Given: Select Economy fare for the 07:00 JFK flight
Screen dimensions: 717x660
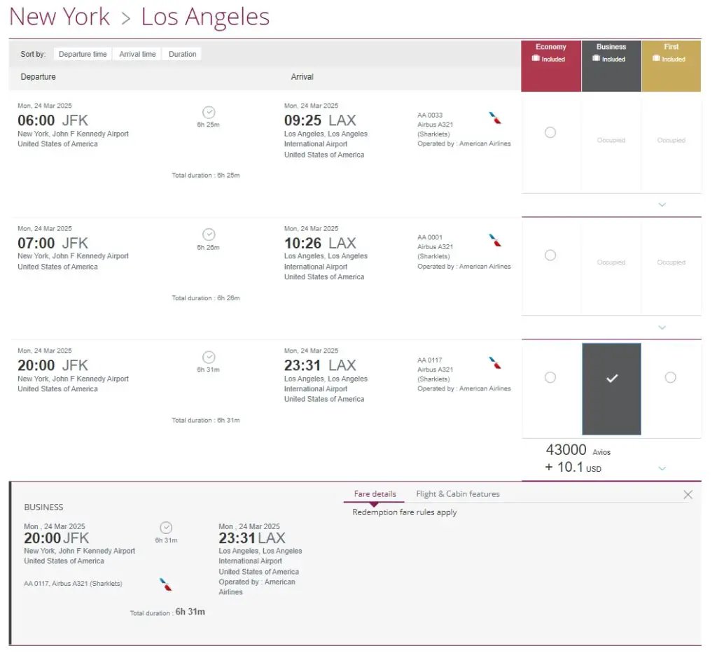Looking at the screenshot, I should click(550, 255).
